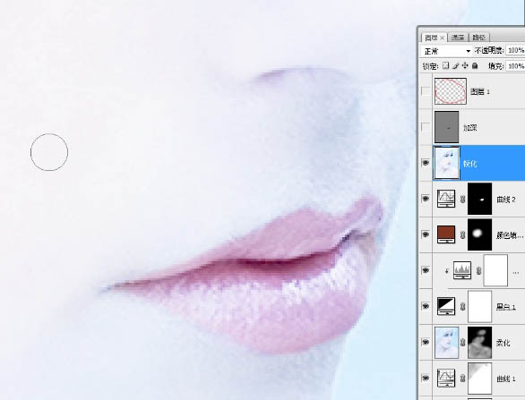Select the 柔化 layer mask thumbnail
The image size is (525, 400).
click(480, 343)
